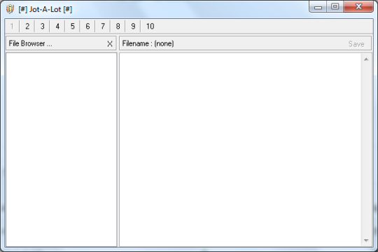
Task: Click the scrollbar up arrow
Action: point(366,59)
